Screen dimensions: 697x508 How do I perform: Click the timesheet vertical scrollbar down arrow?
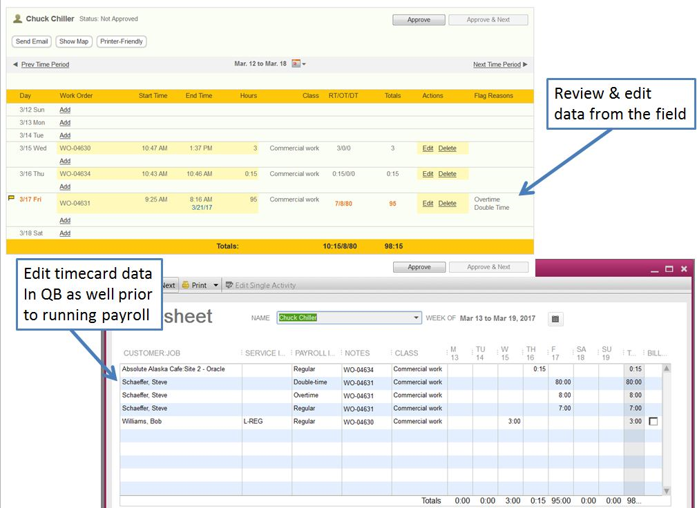666,491
